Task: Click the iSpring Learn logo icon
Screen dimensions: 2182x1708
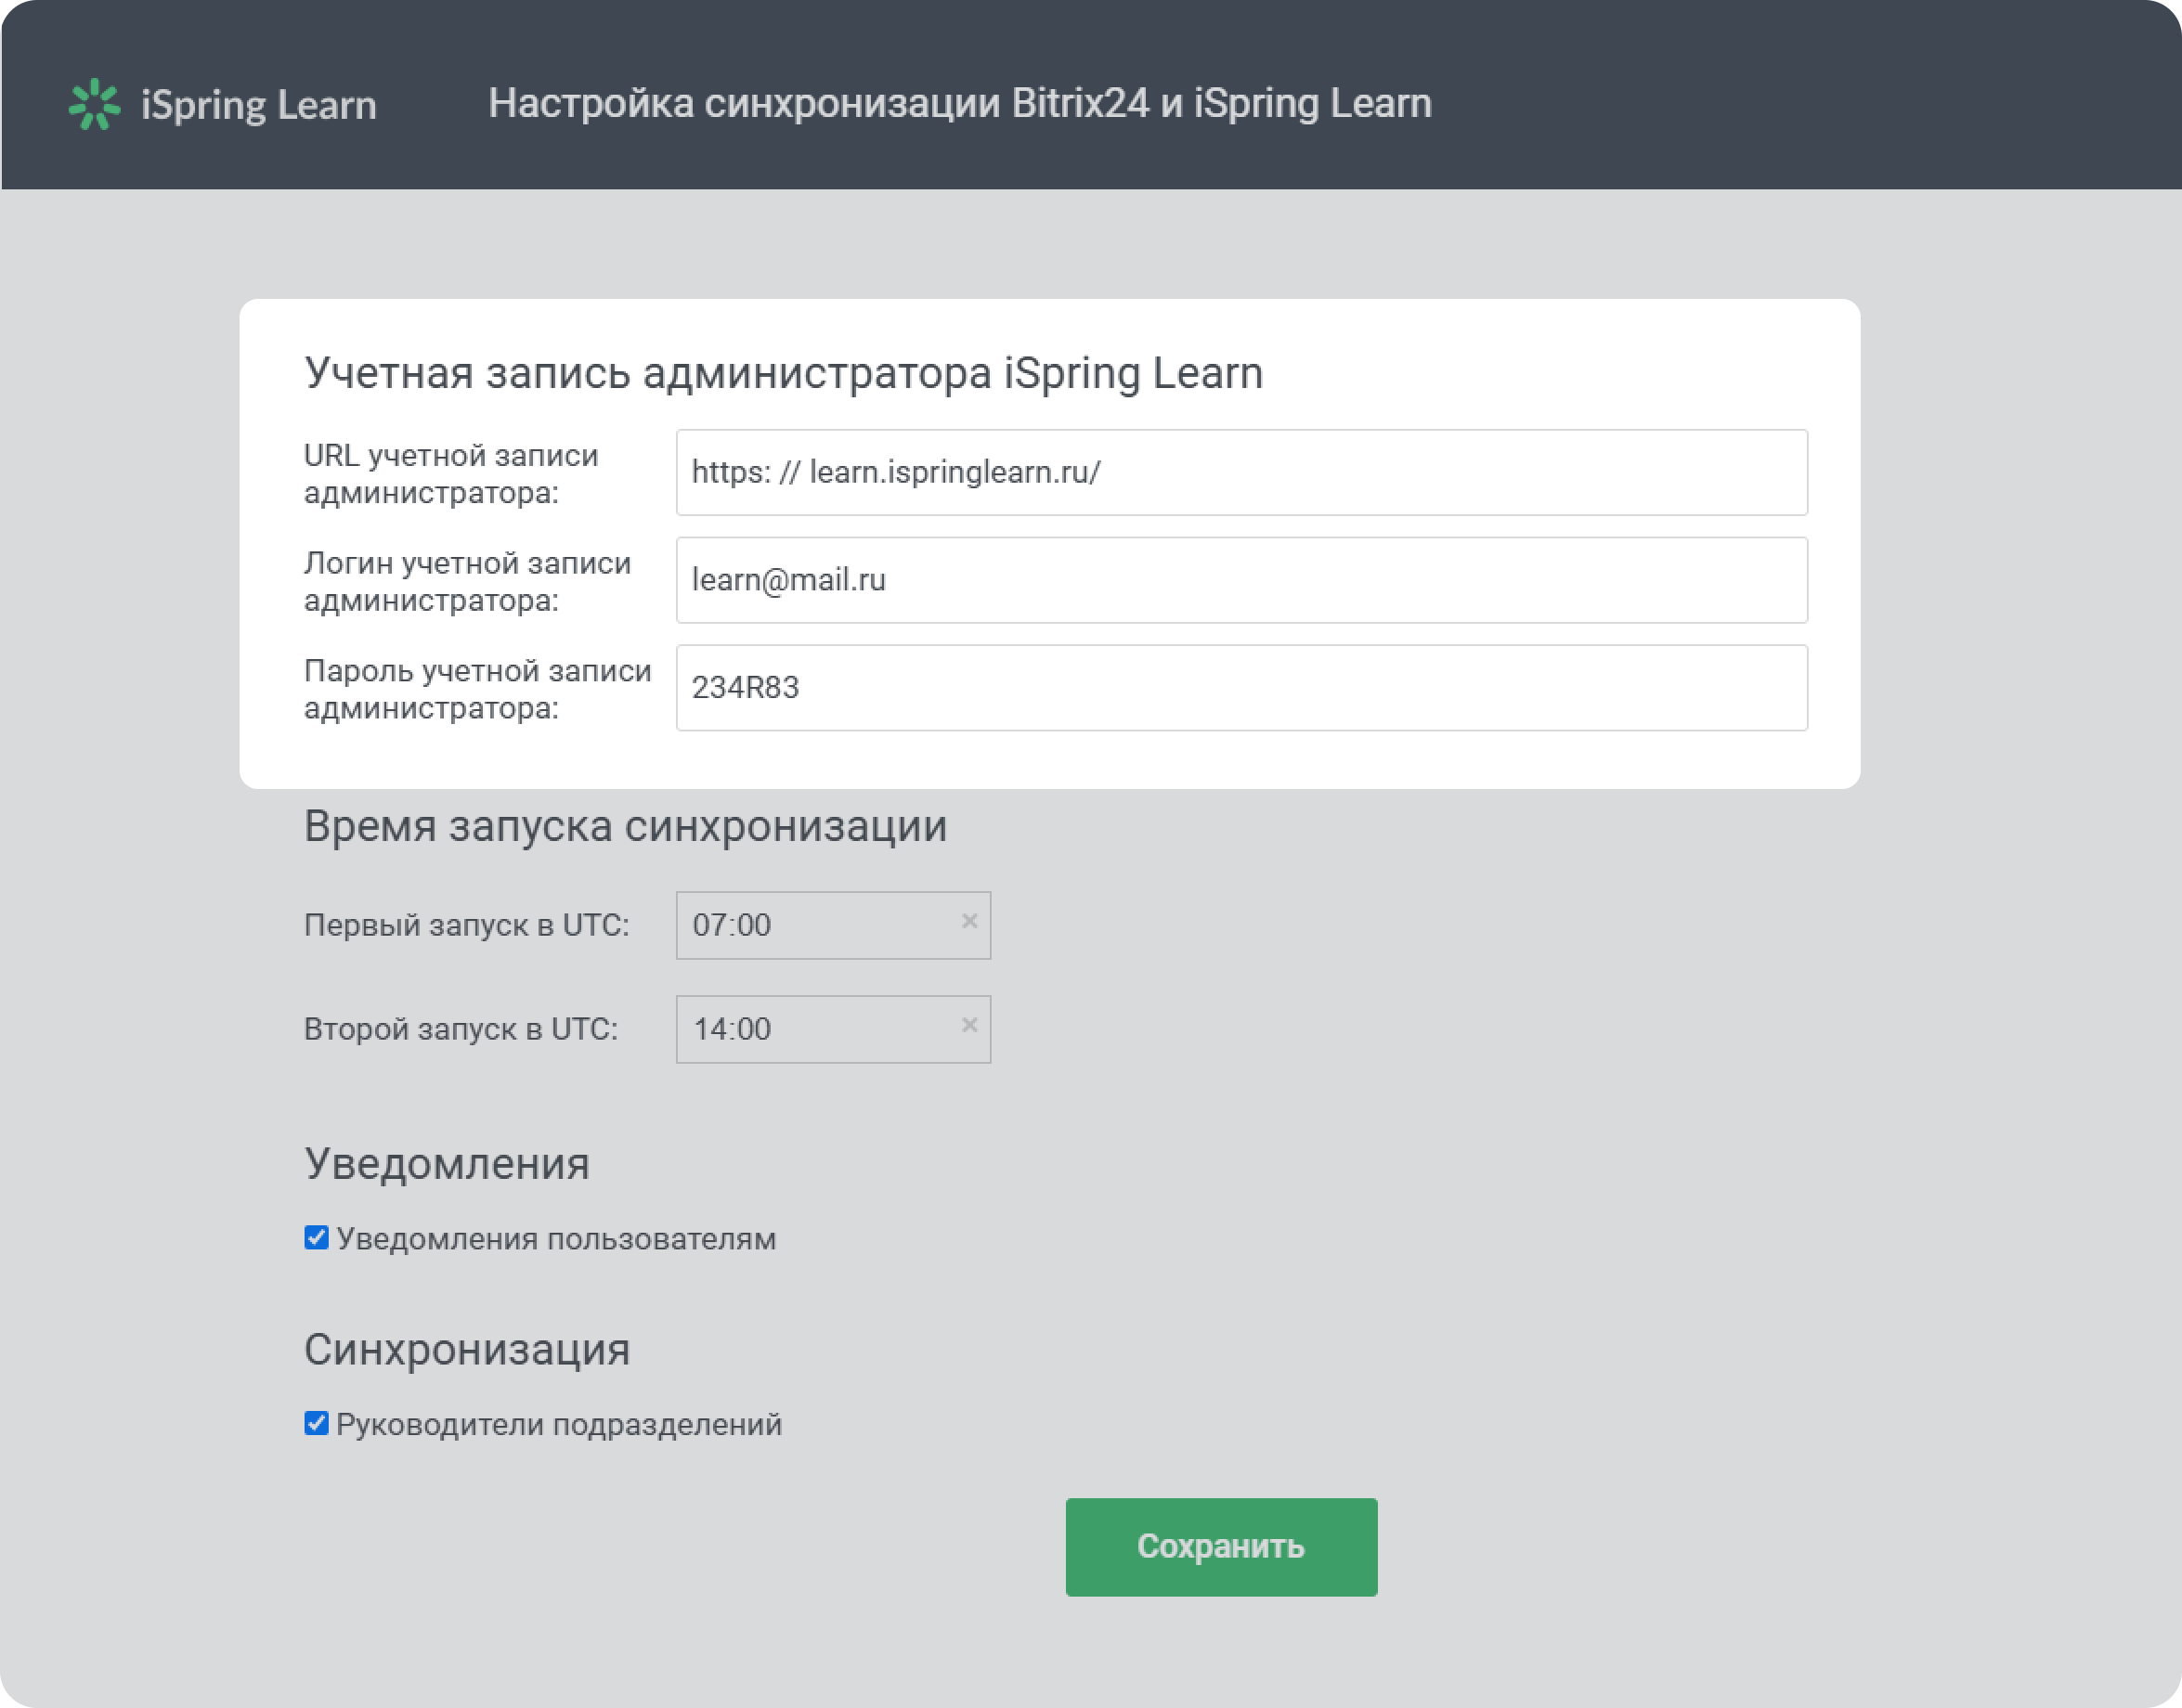Action: coord(94,104)
